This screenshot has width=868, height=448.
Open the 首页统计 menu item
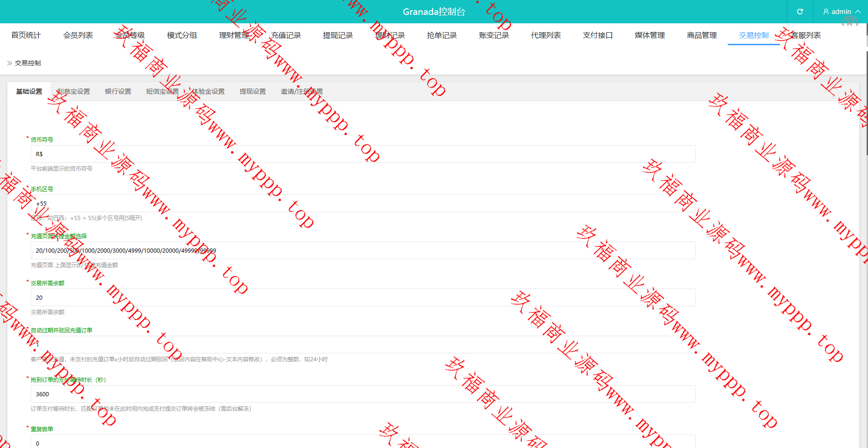pyautogui.click(x=26, y=35)
